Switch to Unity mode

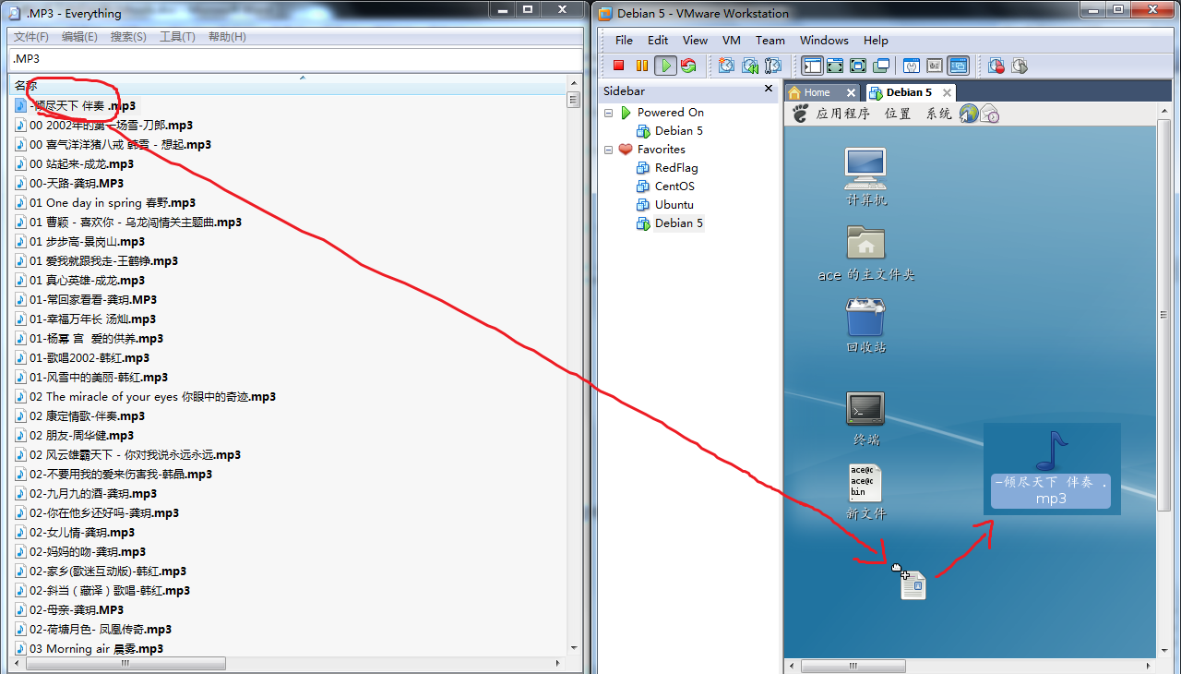tap(878, 66)
